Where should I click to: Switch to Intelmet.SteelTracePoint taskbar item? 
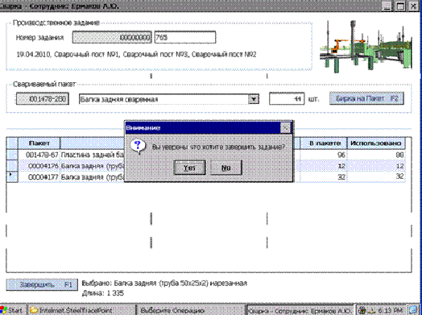(82, 310)
